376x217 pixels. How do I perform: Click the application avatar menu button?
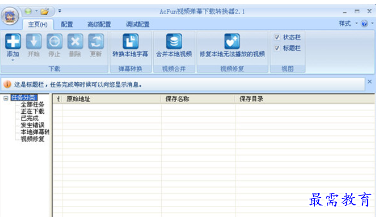tap(10, 16)
